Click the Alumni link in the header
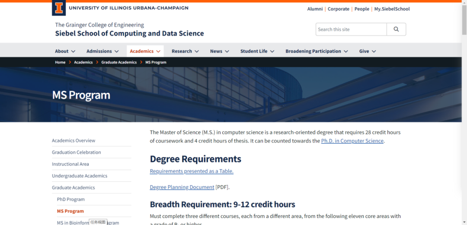 click(315, 9)
